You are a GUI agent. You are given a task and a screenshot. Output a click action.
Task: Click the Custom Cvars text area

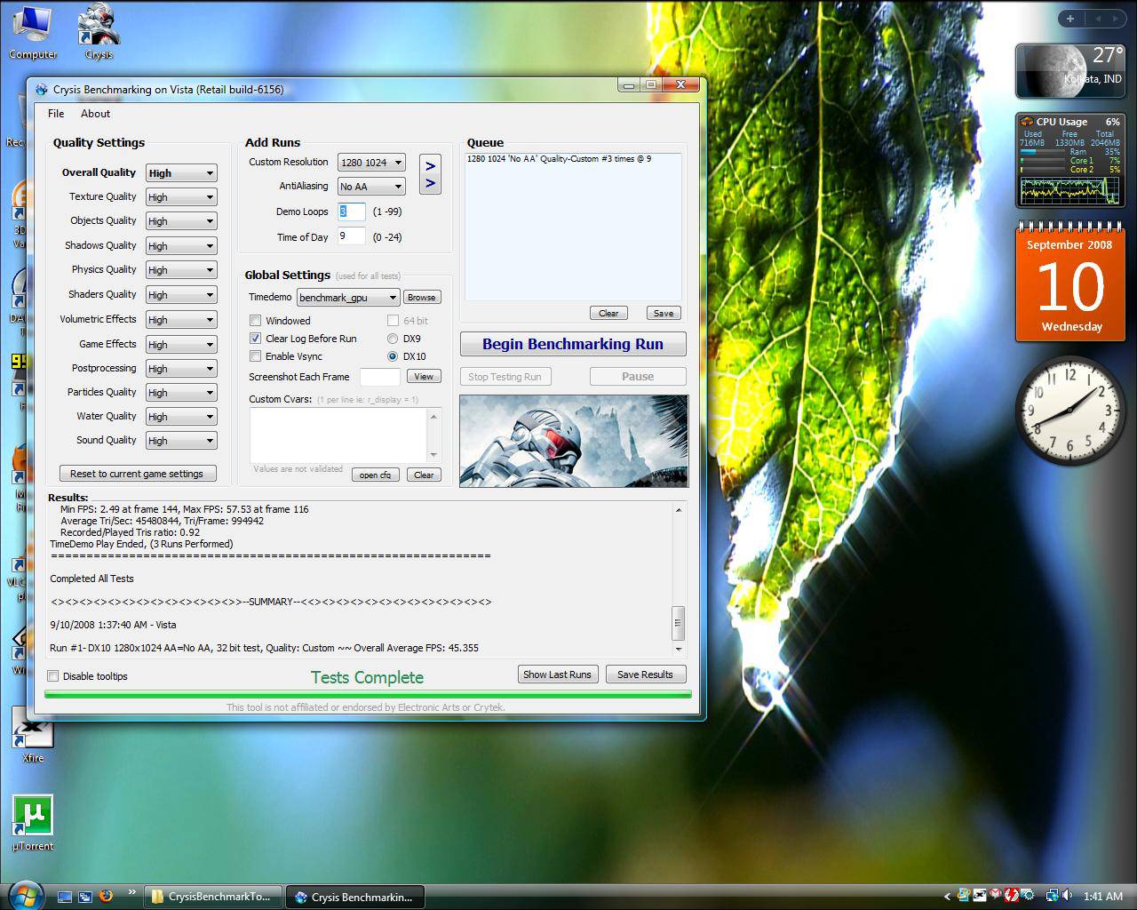[338, 435]
